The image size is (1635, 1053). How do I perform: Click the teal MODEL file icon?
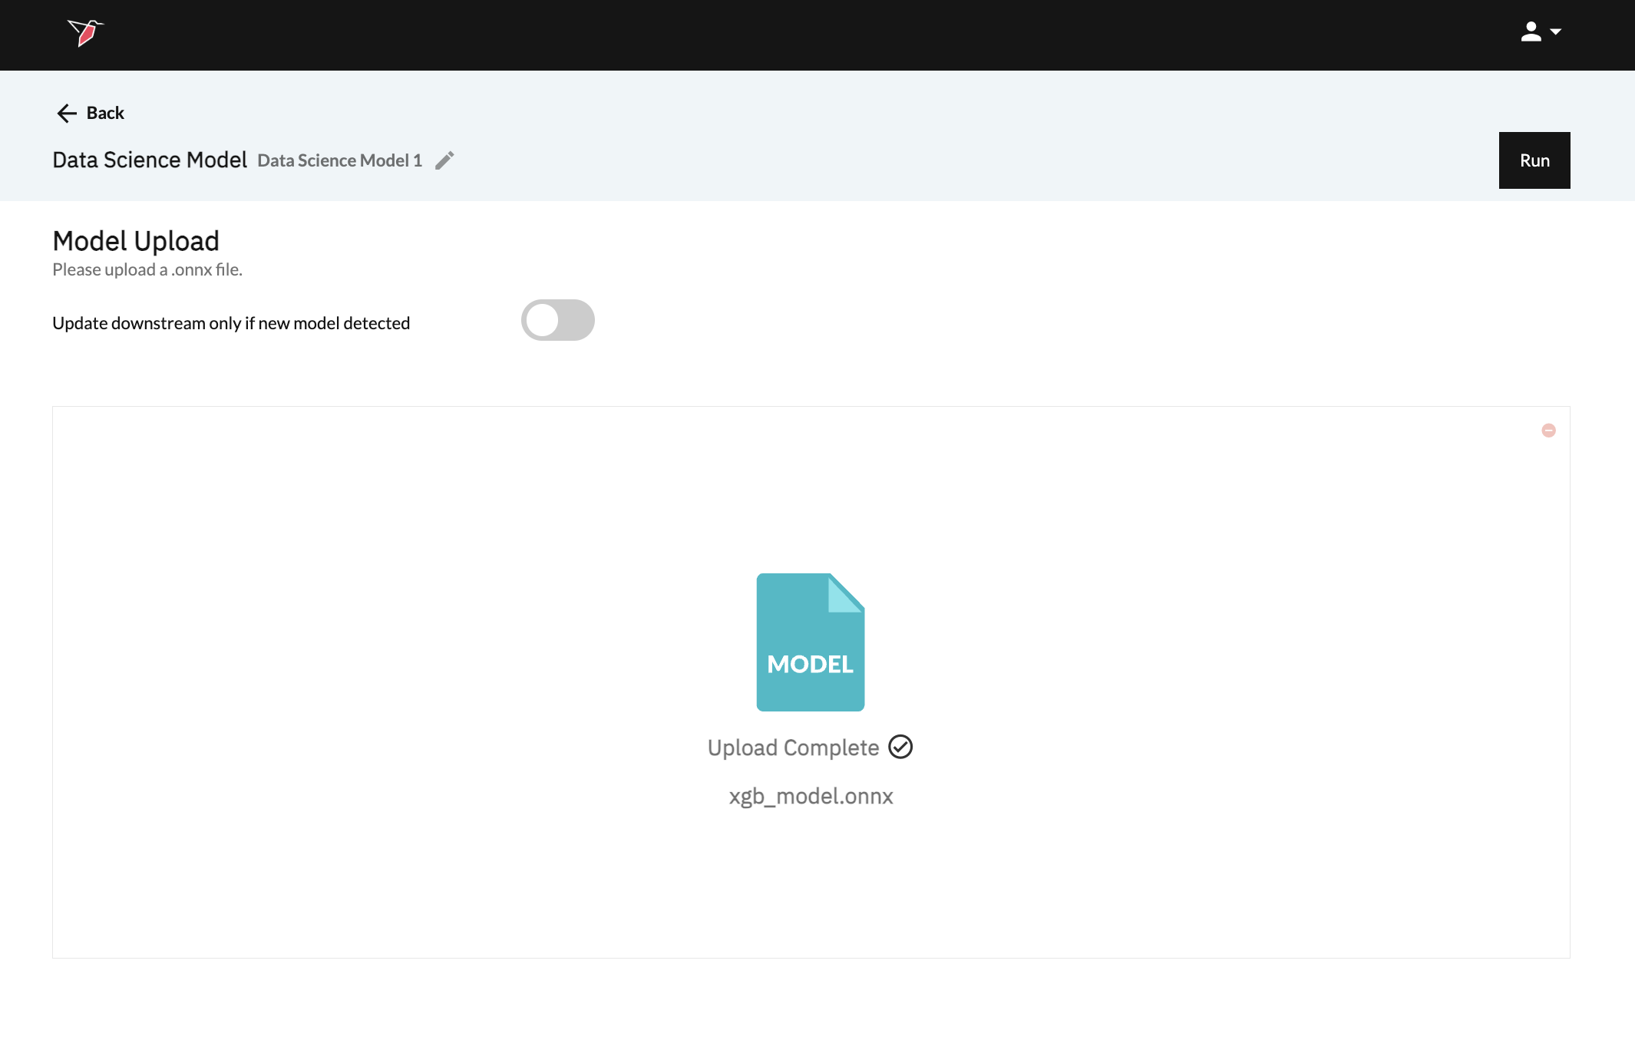point(811,642)
